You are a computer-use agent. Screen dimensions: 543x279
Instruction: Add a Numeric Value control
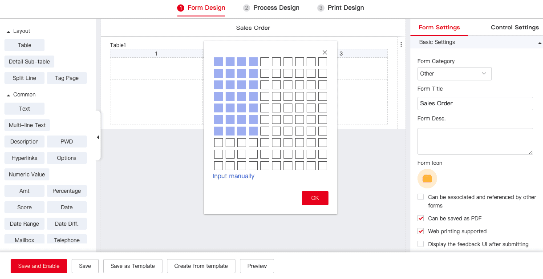(x=26, y=174)
